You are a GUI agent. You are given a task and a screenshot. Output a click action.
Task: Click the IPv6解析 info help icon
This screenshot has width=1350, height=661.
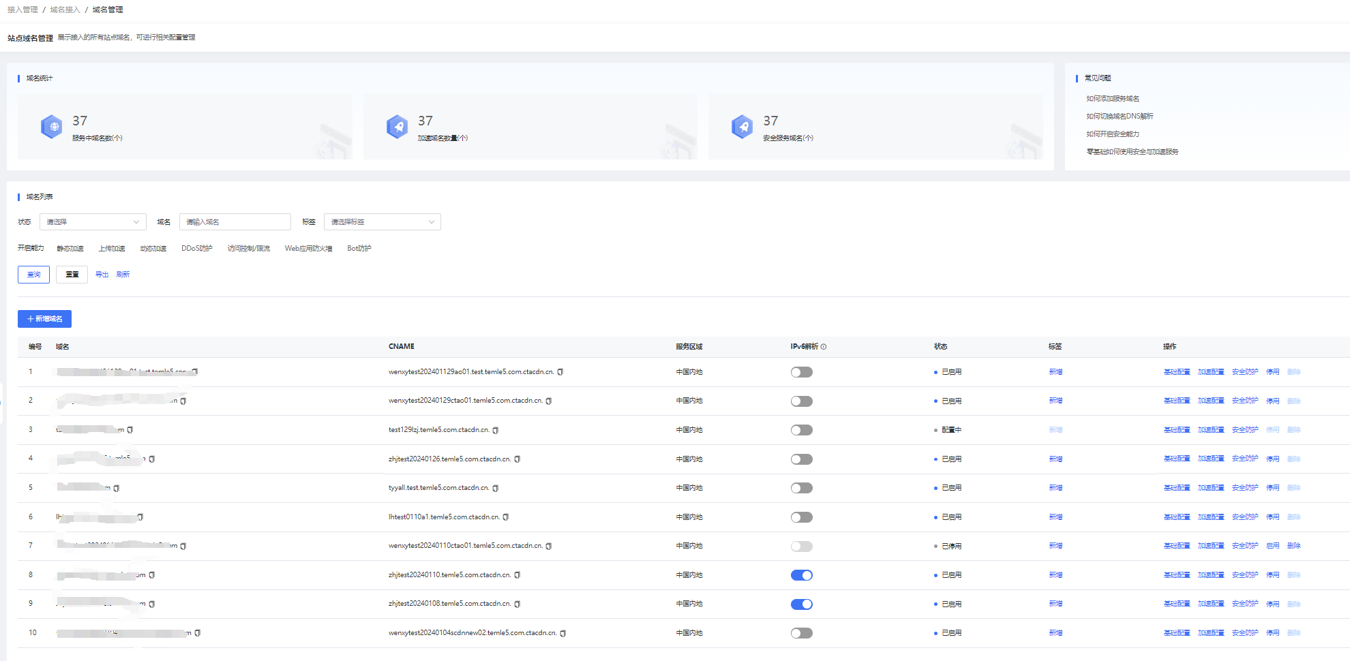click(x=824, y=347)
